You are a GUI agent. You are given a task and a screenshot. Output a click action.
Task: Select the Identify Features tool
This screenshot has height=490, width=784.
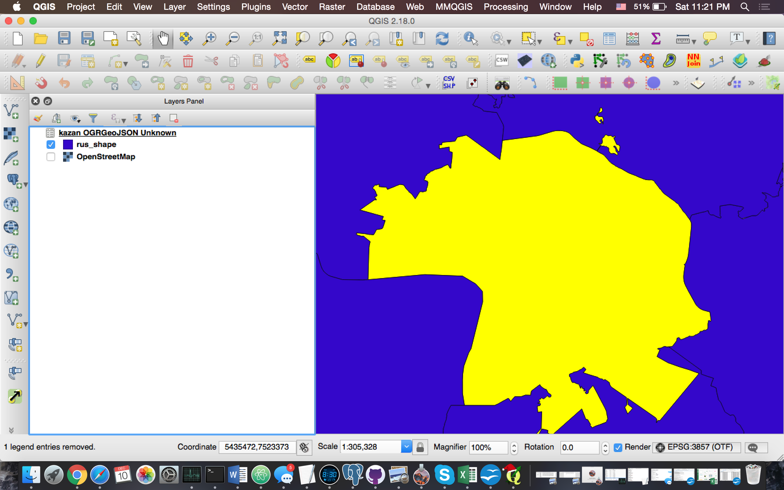(470, 39)
